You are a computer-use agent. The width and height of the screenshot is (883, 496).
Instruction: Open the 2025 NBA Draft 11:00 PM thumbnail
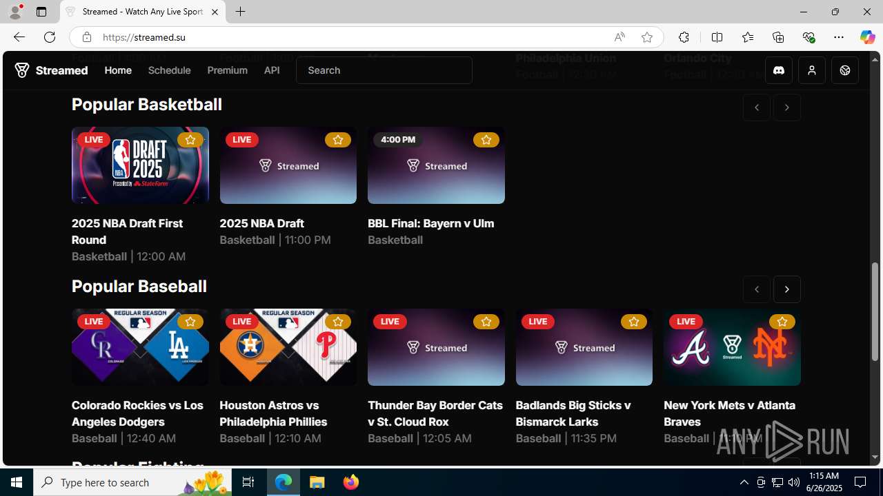[x=288, y=165]
